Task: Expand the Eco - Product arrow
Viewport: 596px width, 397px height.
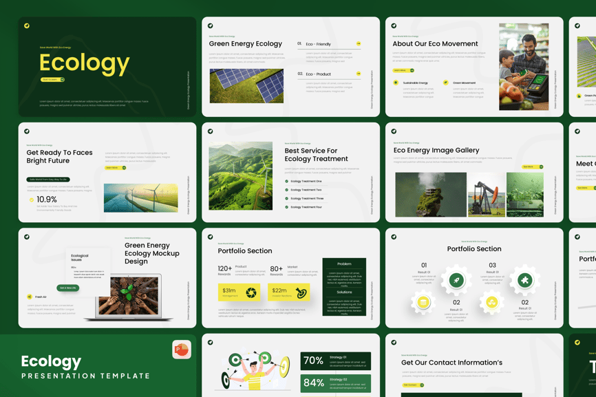Action: pyautogui.click(x=358, y=74)
